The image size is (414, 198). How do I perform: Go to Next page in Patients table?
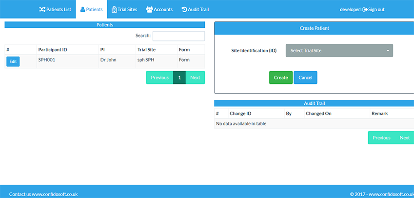pyautogui.click(x=195, y=78)
